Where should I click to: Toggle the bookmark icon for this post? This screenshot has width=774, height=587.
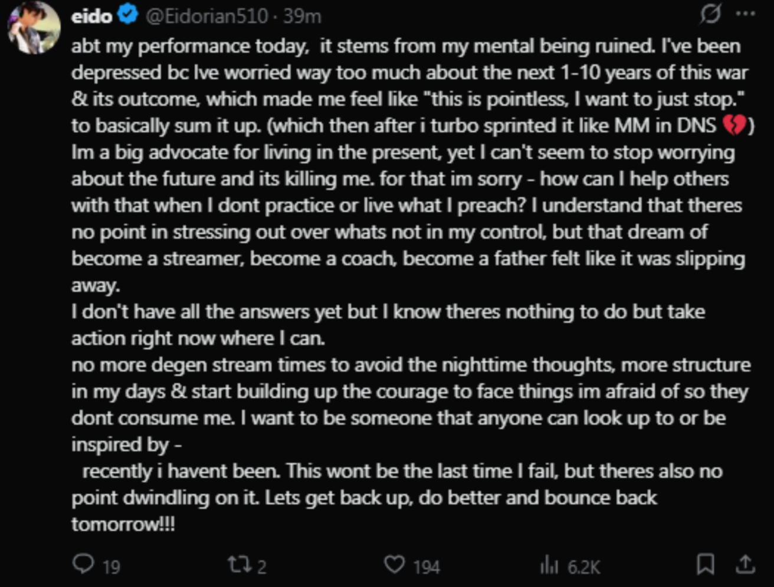pyautogui.click(x=705, y=565)
